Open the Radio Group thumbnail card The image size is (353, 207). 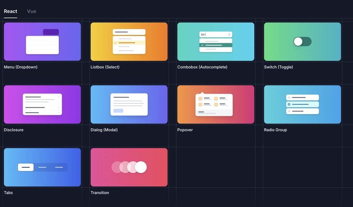[302, 104]
